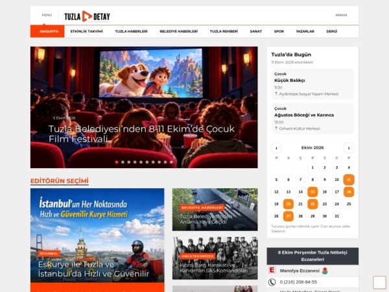
Task: Click red E pharmacy icon
Action: pos(272,270)
